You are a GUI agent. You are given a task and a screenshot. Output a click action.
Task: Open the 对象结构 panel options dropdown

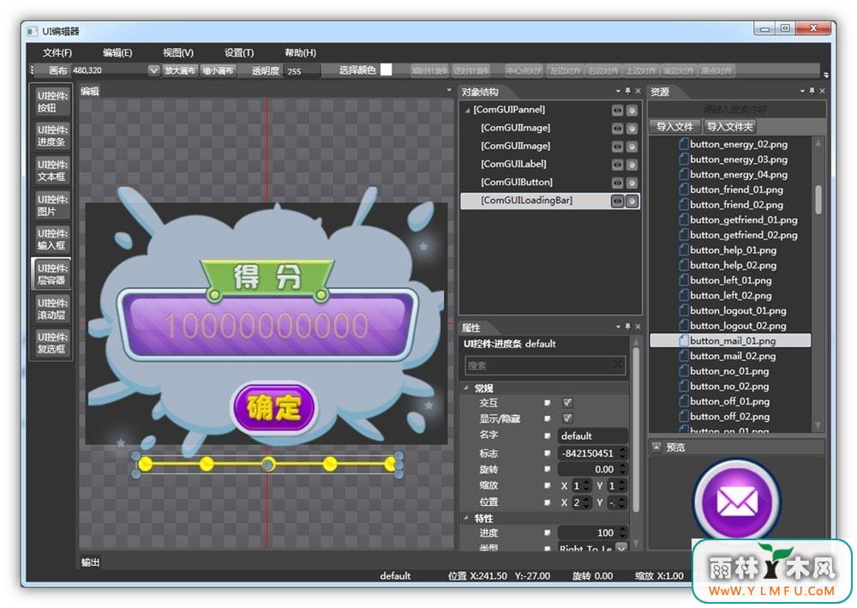tap(618, 91)
